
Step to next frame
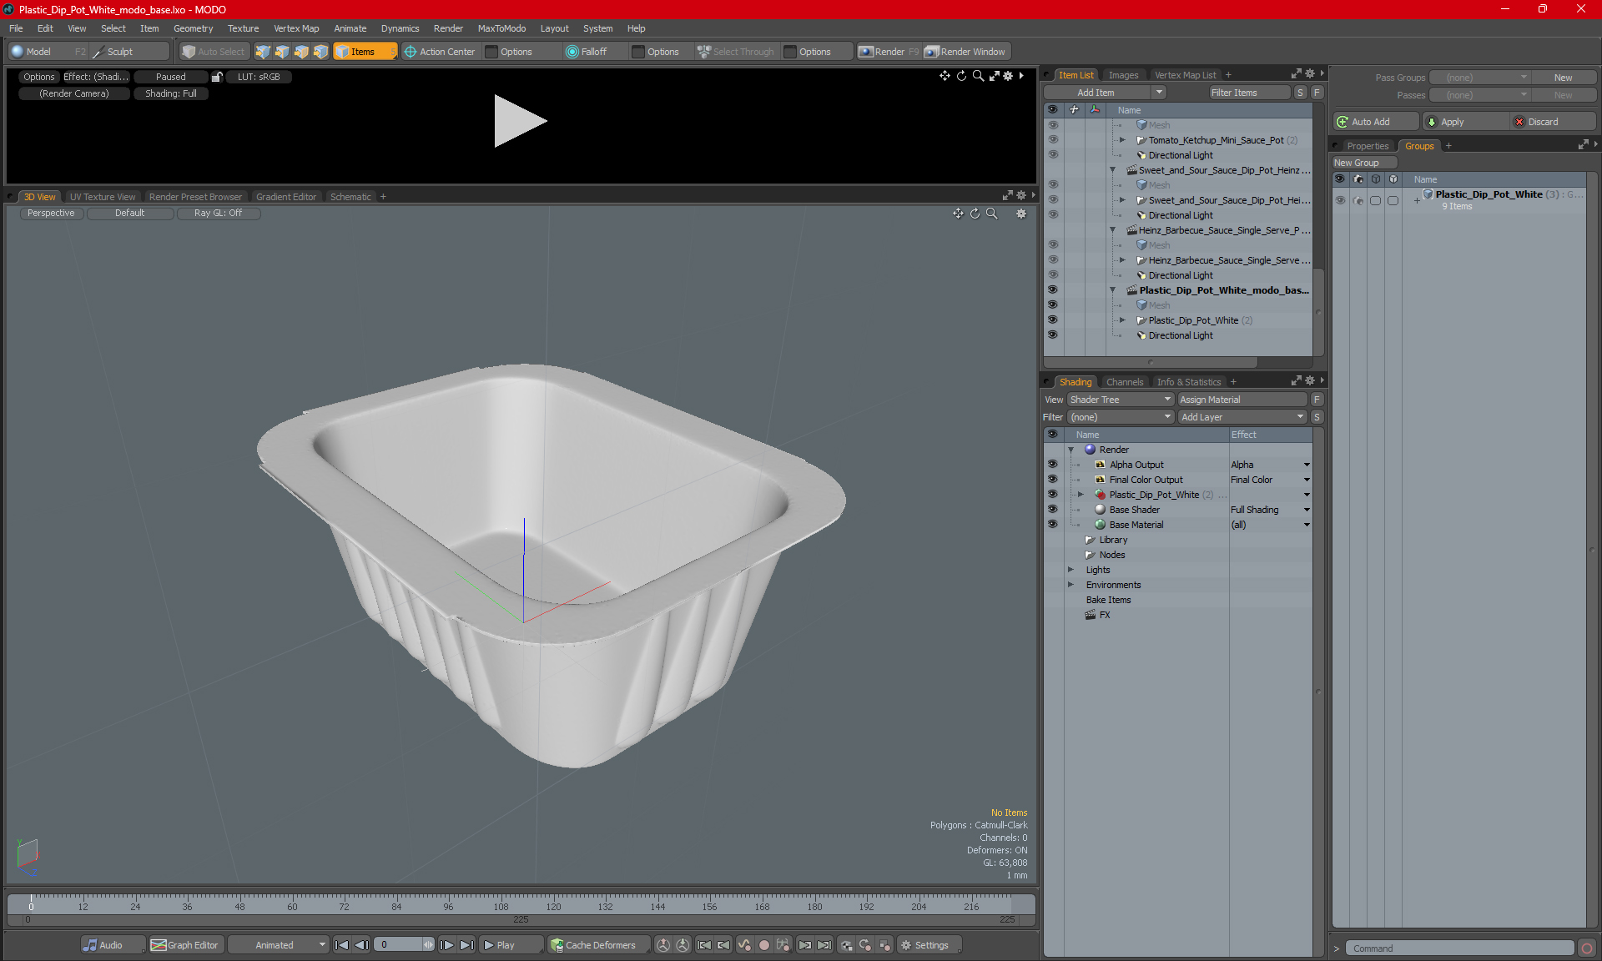(x=447, y=945)
